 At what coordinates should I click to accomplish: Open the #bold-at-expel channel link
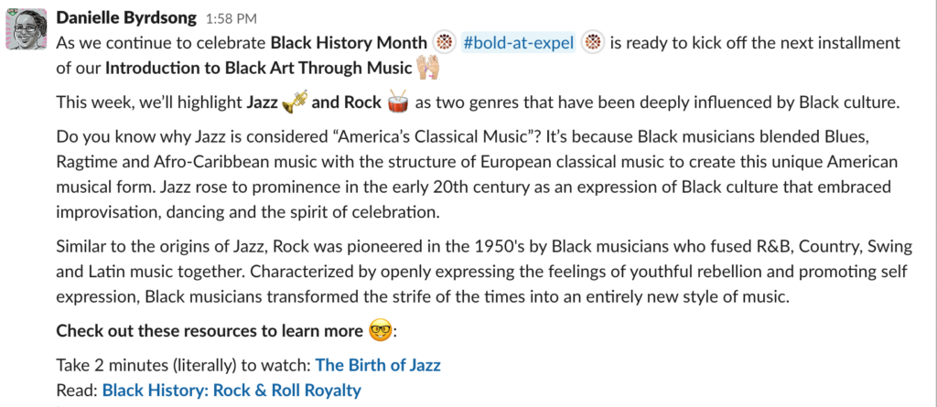click(518, 43)
